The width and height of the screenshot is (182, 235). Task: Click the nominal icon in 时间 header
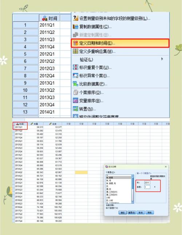(45, 18)
